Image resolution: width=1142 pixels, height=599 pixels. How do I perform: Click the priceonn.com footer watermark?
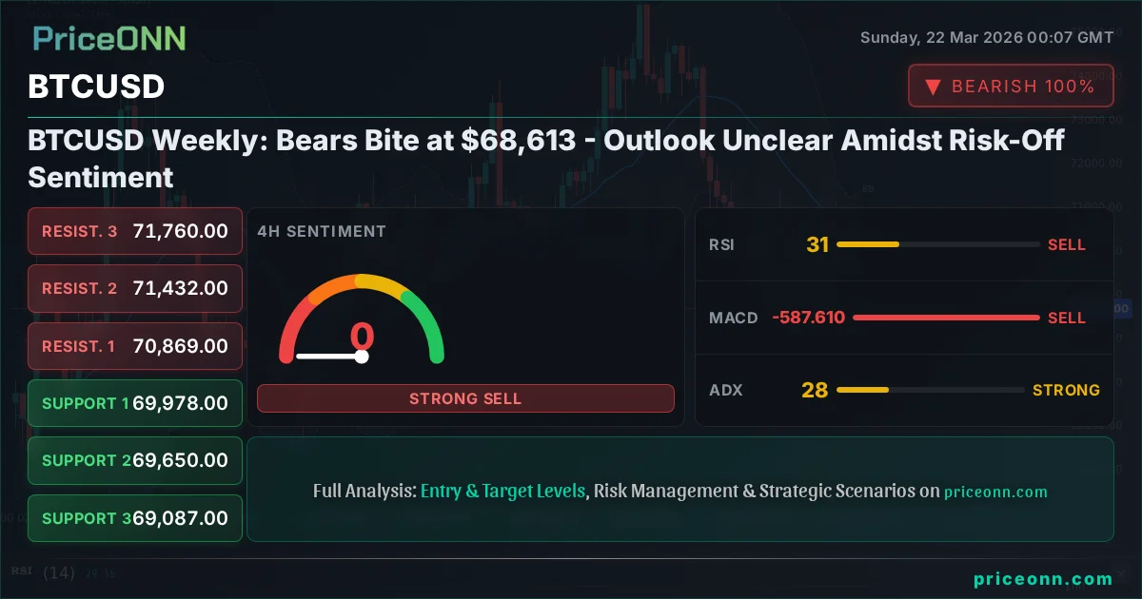tap(1043, 579)
